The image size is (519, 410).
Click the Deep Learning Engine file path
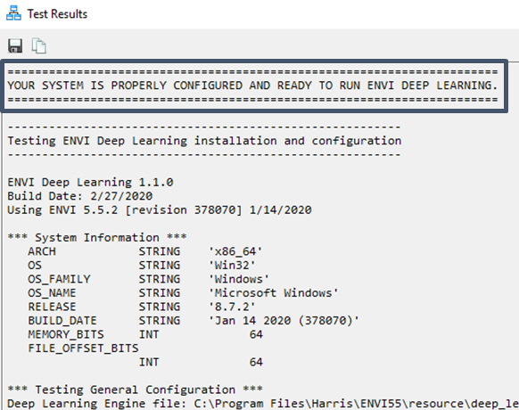click(356, 404)
